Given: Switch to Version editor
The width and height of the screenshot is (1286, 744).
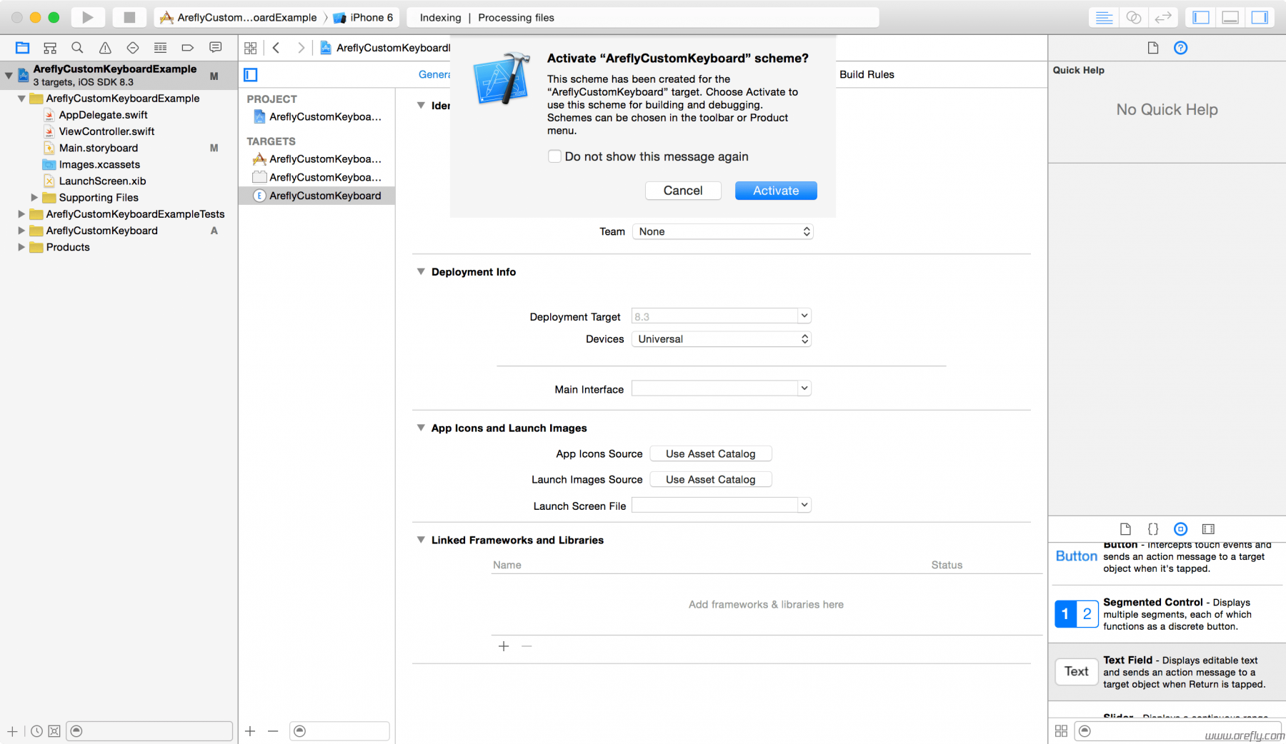Looking at the screenshot, I should [1163, 17].
